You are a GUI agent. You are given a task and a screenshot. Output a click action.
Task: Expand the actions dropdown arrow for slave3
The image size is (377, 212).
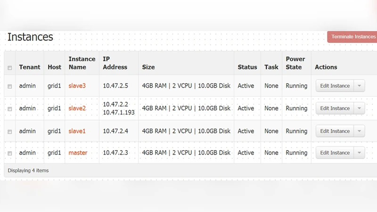359,86
